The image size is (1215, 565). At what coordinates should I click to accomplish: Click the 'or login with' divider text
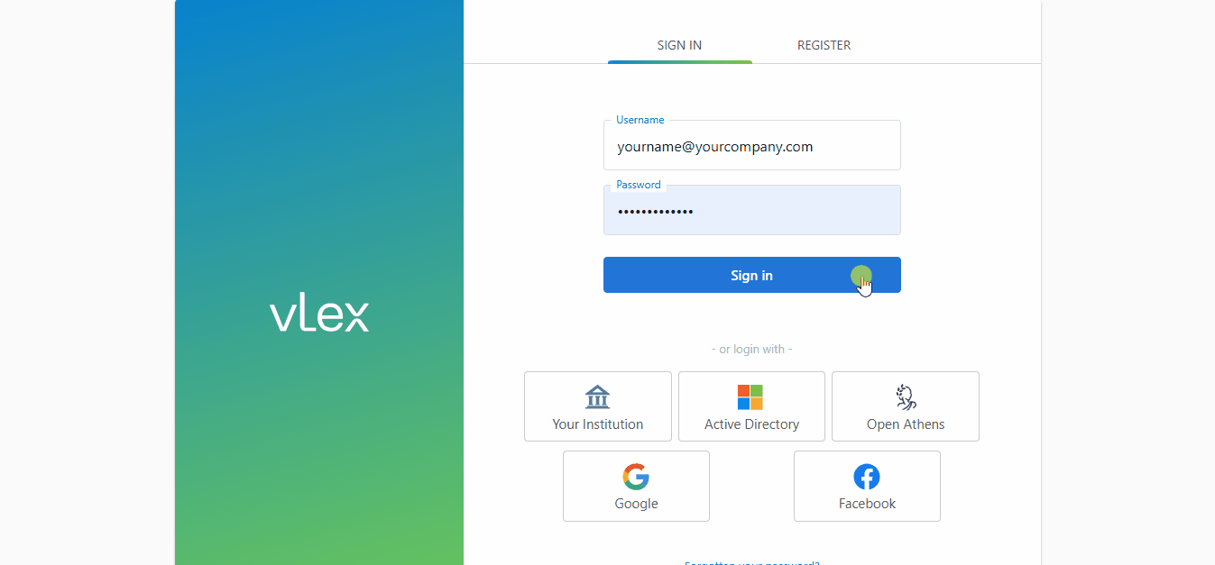(751, 349)
